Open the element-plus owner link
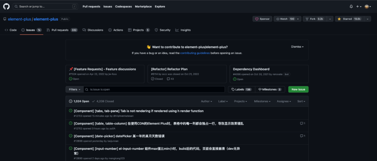This screenshot has width=377, height=161. point(20,19)
